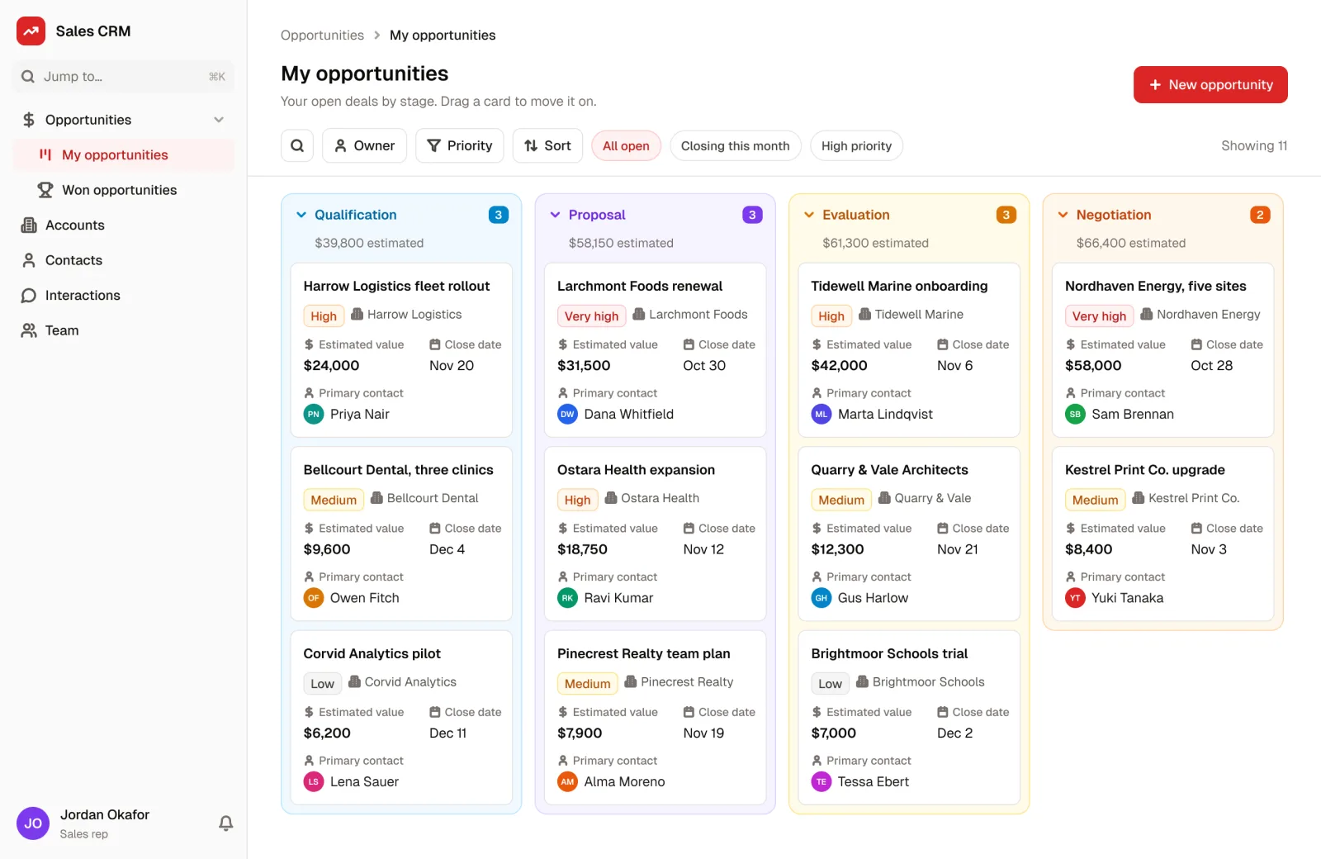
Task: Open the Sort dropdown
Action: point(547,145)
